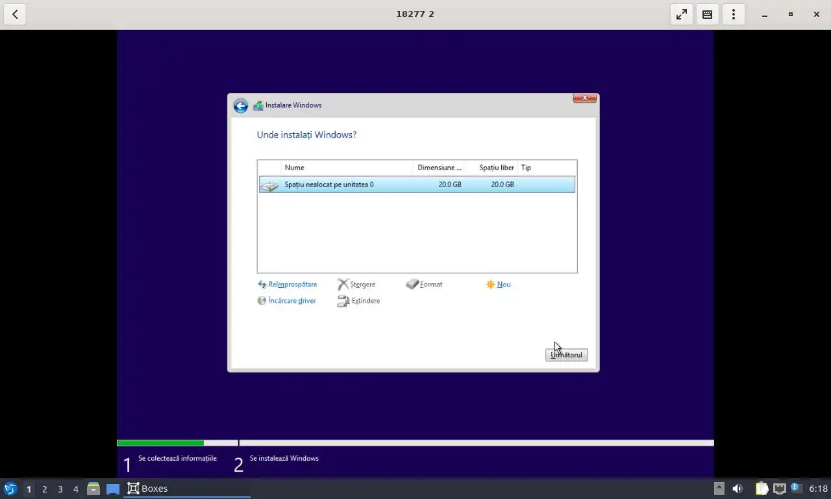Click the tray up-arrow icon
831x499 pixels.
click(x=719, y=489)
